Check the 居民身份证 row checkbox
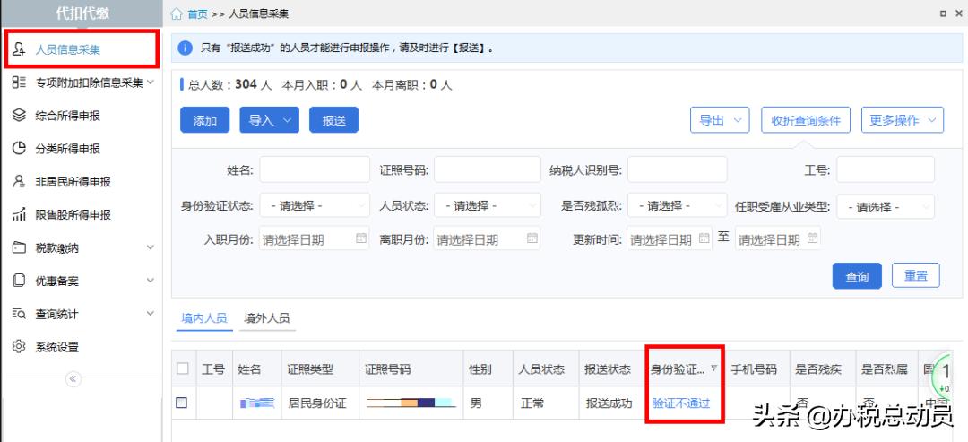The width and height of the screenshot is (968, 442). (x=181, y=403)
